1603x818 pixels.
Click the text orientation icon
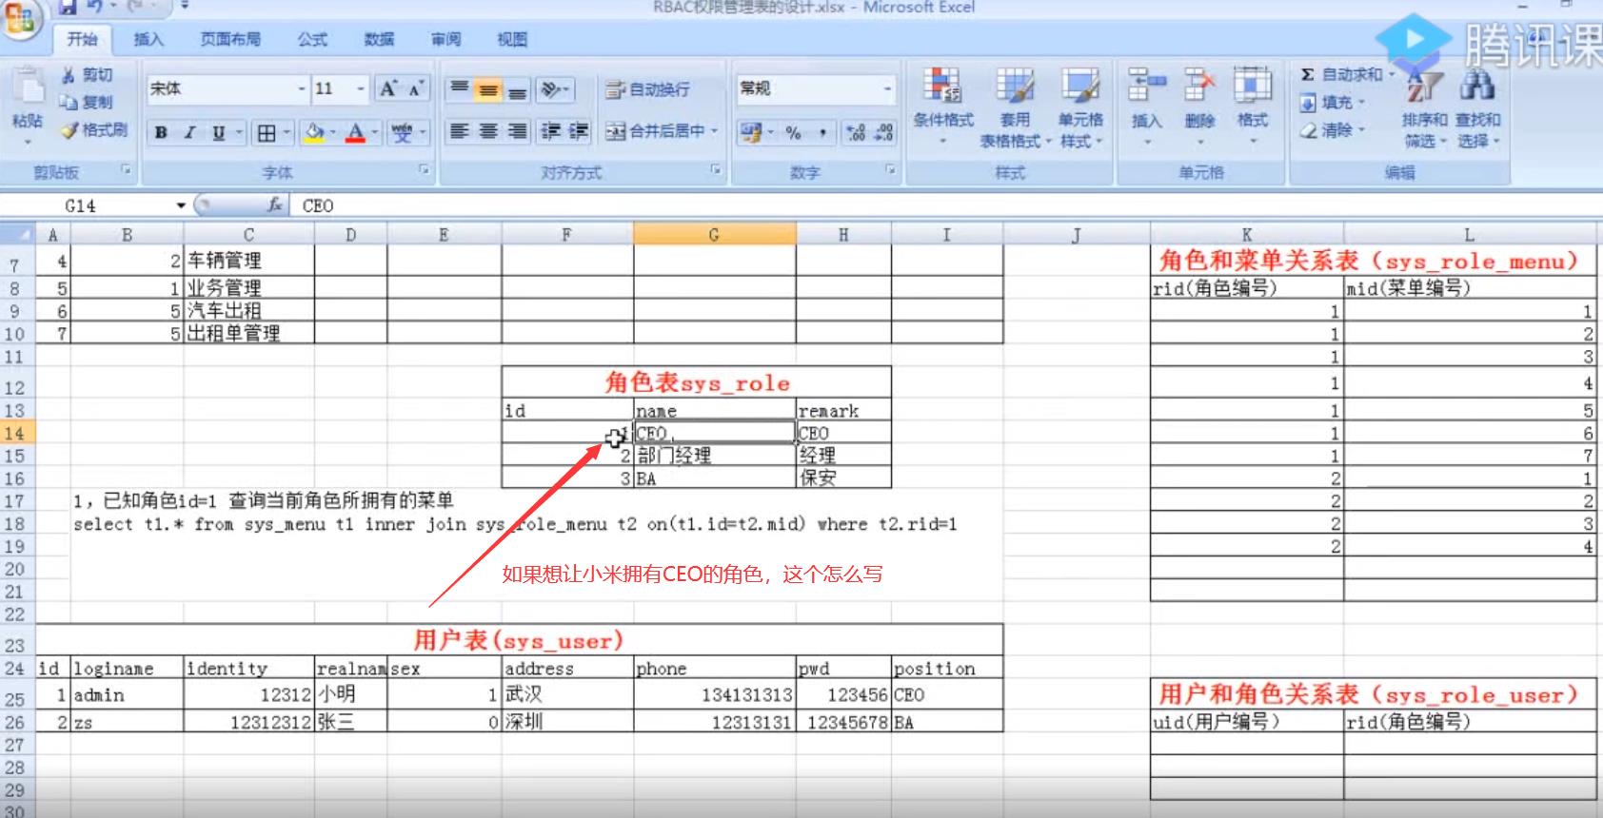[x=552, y=89]
